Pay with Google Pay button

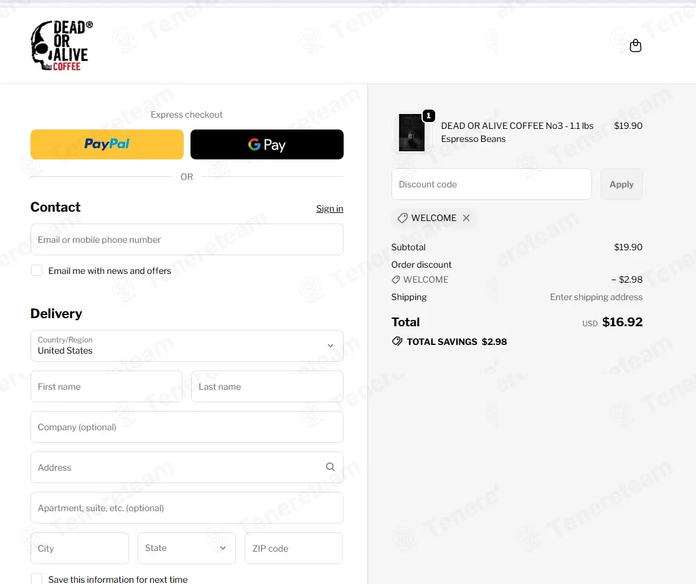click(x=267, y=144)
